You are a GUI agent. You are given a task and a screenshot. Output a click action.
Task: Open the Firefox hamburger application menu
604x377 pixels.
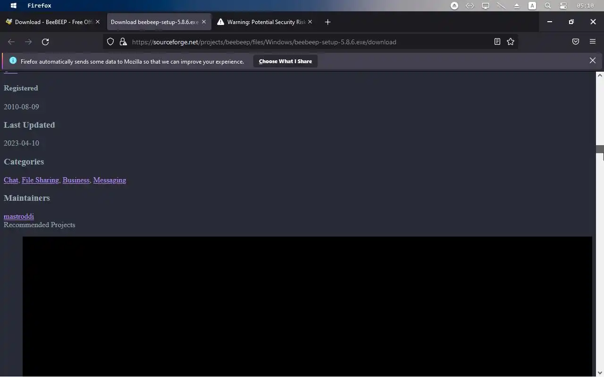point(593,41)
